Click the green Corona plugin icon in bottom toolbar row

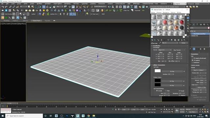tap(6, 18)
